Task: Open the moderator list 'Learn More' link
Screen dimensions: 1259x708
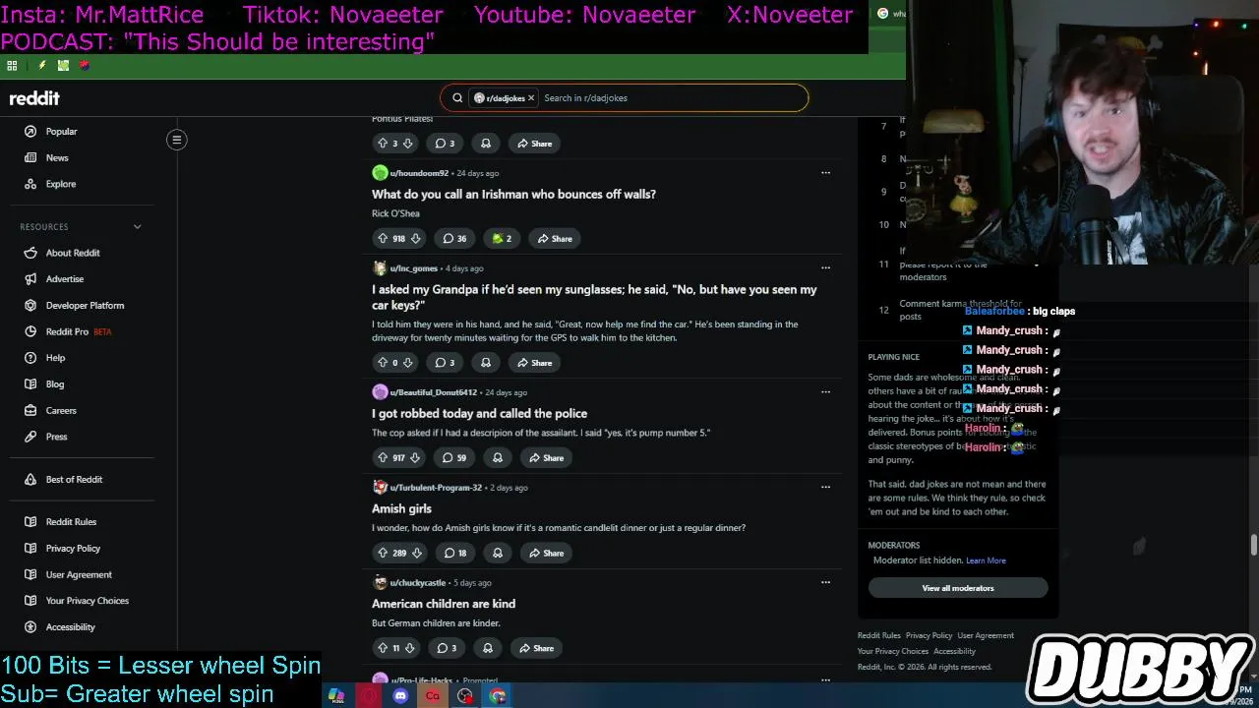Action: tap(986, 560)
